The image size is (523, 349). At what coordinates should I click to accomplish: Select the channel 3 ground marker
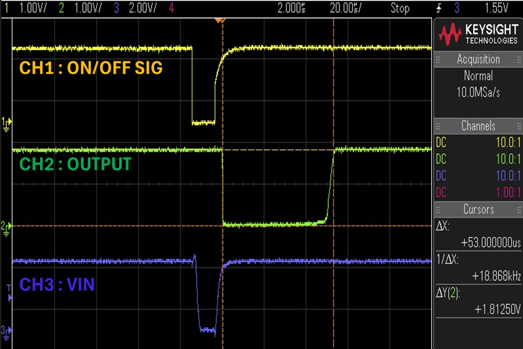[x=6, y=332]
